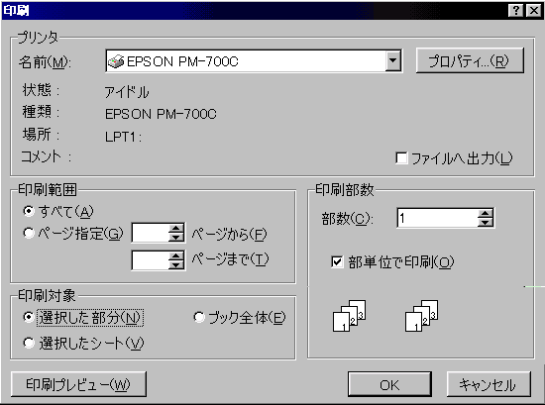Open the printer name dropdown arrow
Screen dimensions: 545x405
tap(393, 61)
